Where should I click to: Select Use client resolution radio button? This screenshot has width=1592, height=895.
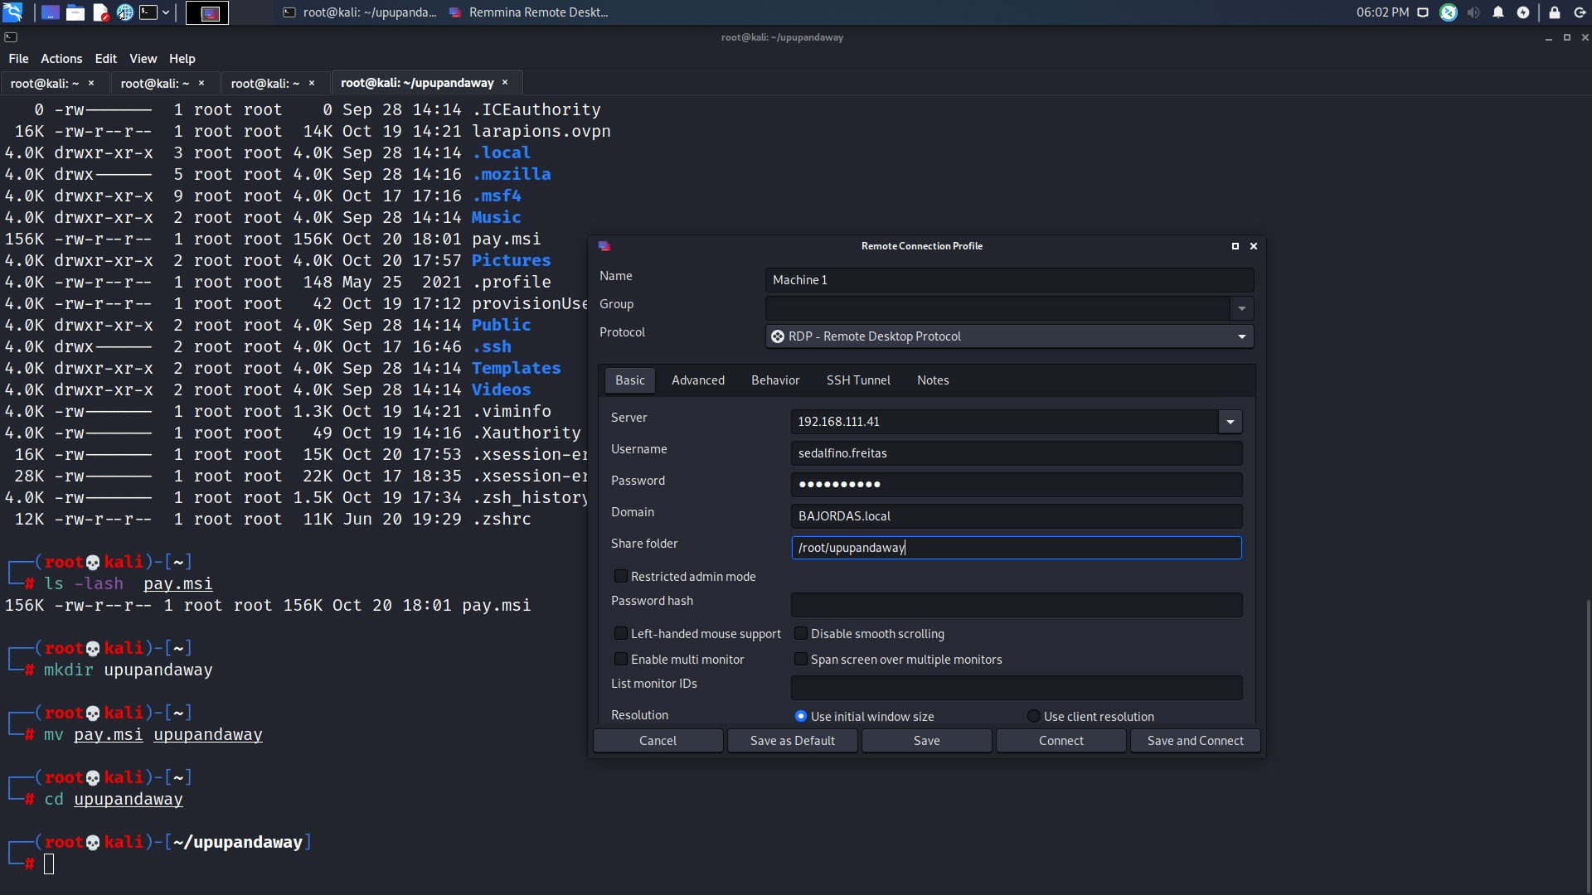point(1032,716)
